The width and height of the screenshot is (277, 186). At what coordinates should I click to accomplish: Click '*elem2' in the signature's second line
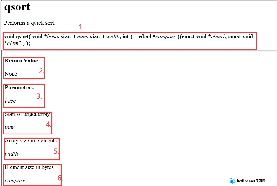(13, 43)
